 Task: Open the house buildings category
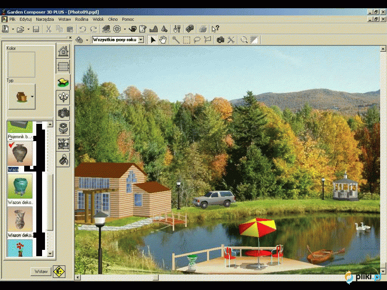click(x=63, y=51)
